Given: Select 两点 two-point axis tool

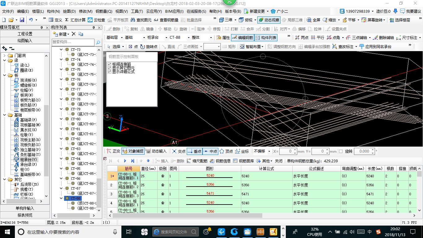Looking at the screenshot, I should (302, 38).
